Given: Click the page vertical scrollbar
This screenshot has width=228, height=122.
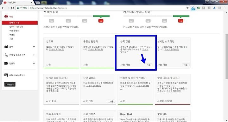Looking at the screenshot, I should pyautogui.click(x=226, y=57).
